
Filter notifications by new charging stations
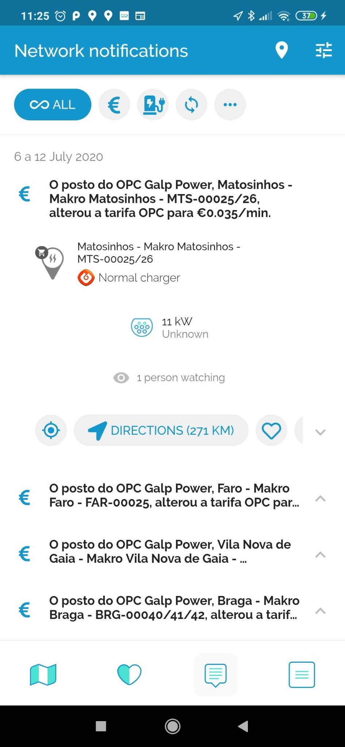coord(153,105)
